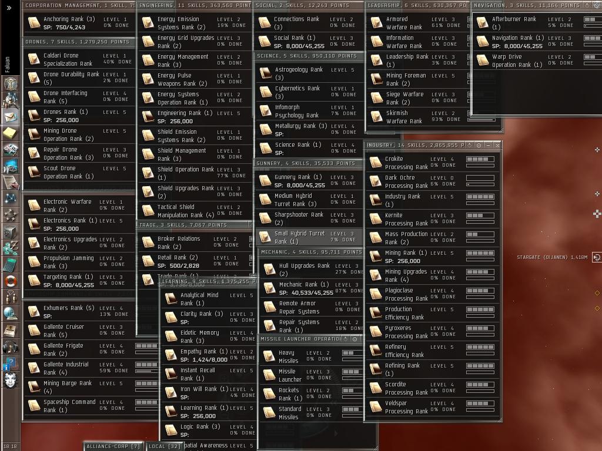
Task: Select the Targeting Rank (1) skill row
Action: pos(79,281)
